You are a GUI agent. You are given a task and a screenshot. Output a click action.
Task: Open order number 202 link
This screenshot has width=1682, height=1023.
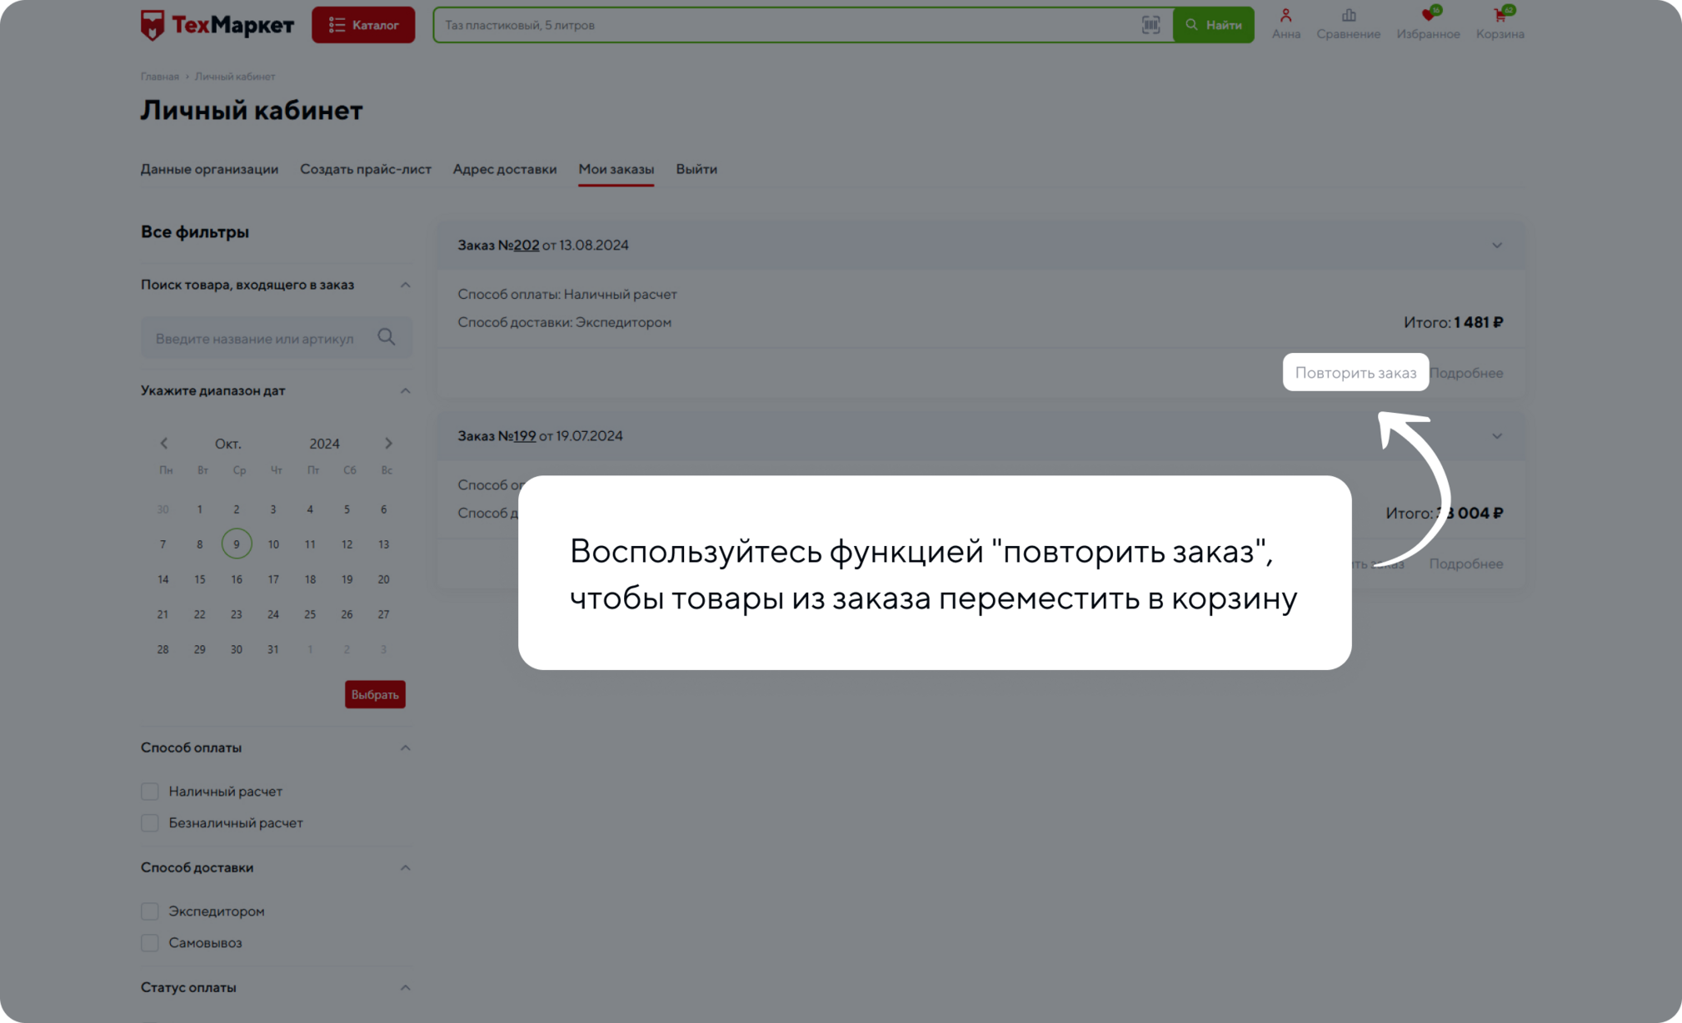pyautogui.click(x=526, y=246)
